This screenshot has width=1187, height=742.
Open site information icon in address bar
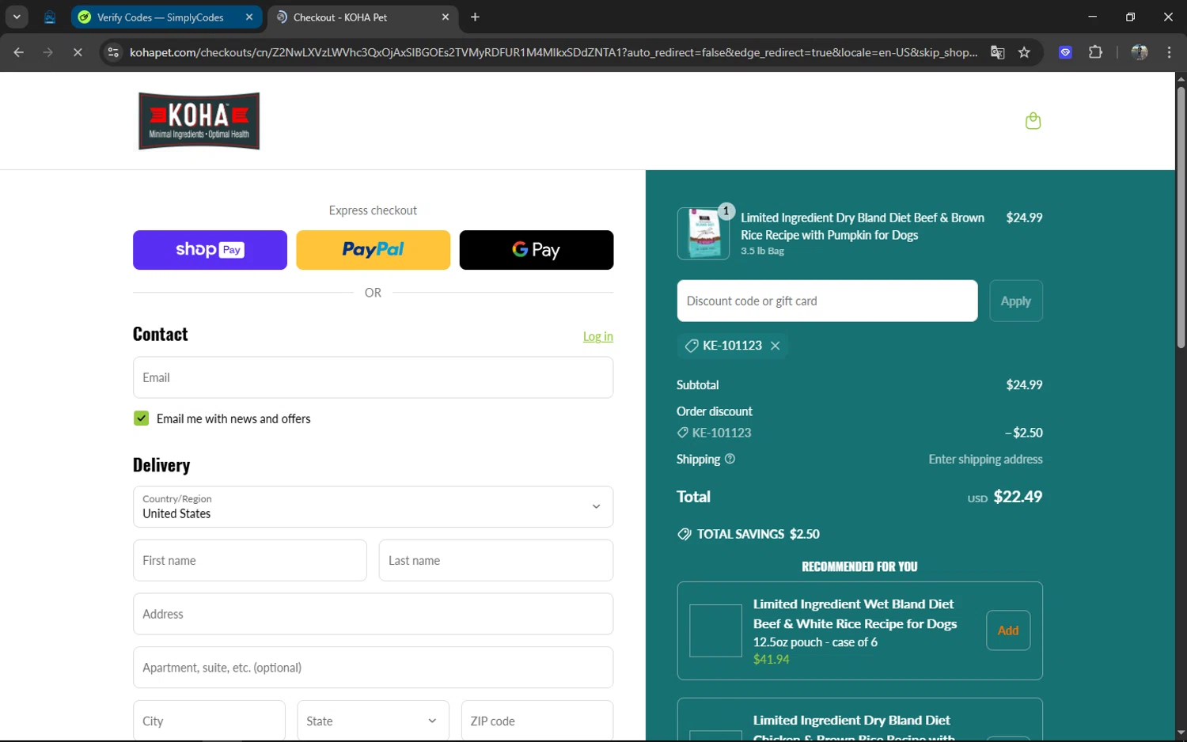point(113,52)
